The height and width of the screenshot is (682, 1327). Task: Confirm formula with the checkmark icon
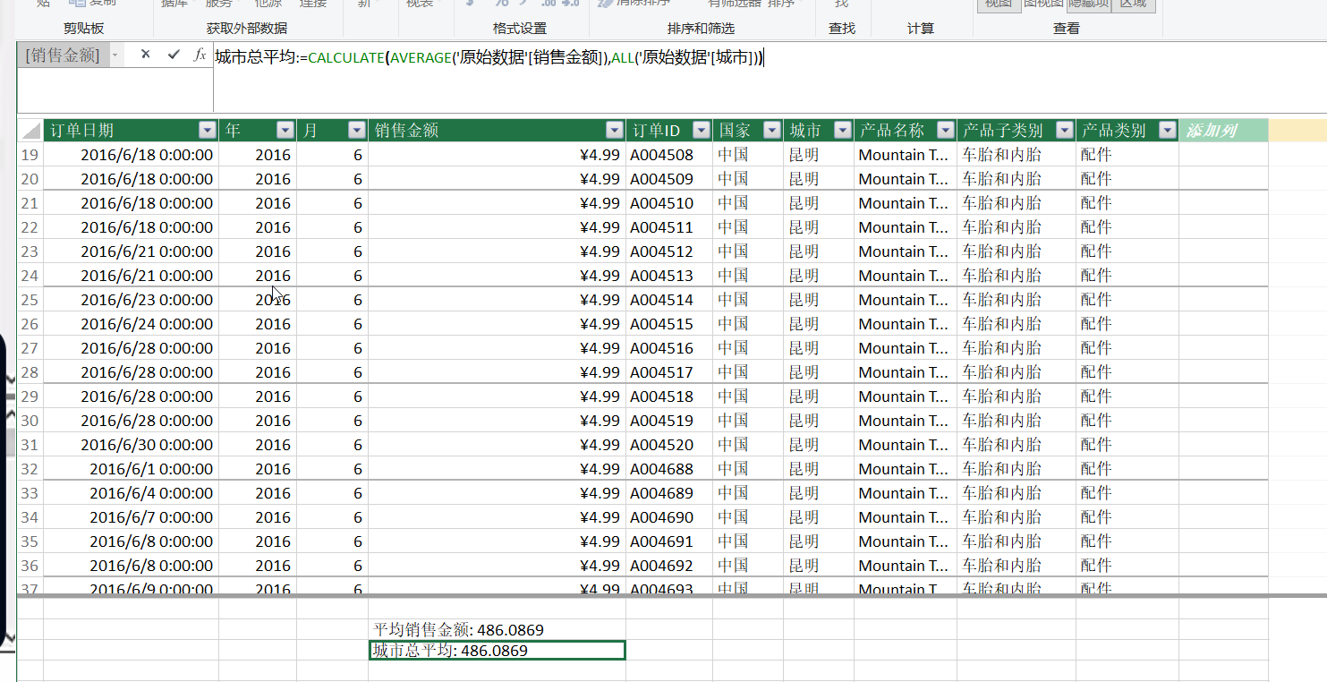[x=173, y=55]
